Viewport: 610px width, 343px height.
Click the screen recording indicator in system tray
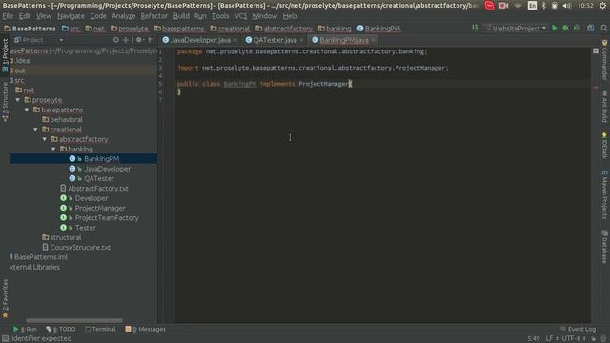(503, 6)
